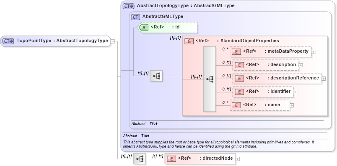Image resolution: width=337 pixels, height=166 pixels.
Task: Expand the directedNode element
Action: 238,159
